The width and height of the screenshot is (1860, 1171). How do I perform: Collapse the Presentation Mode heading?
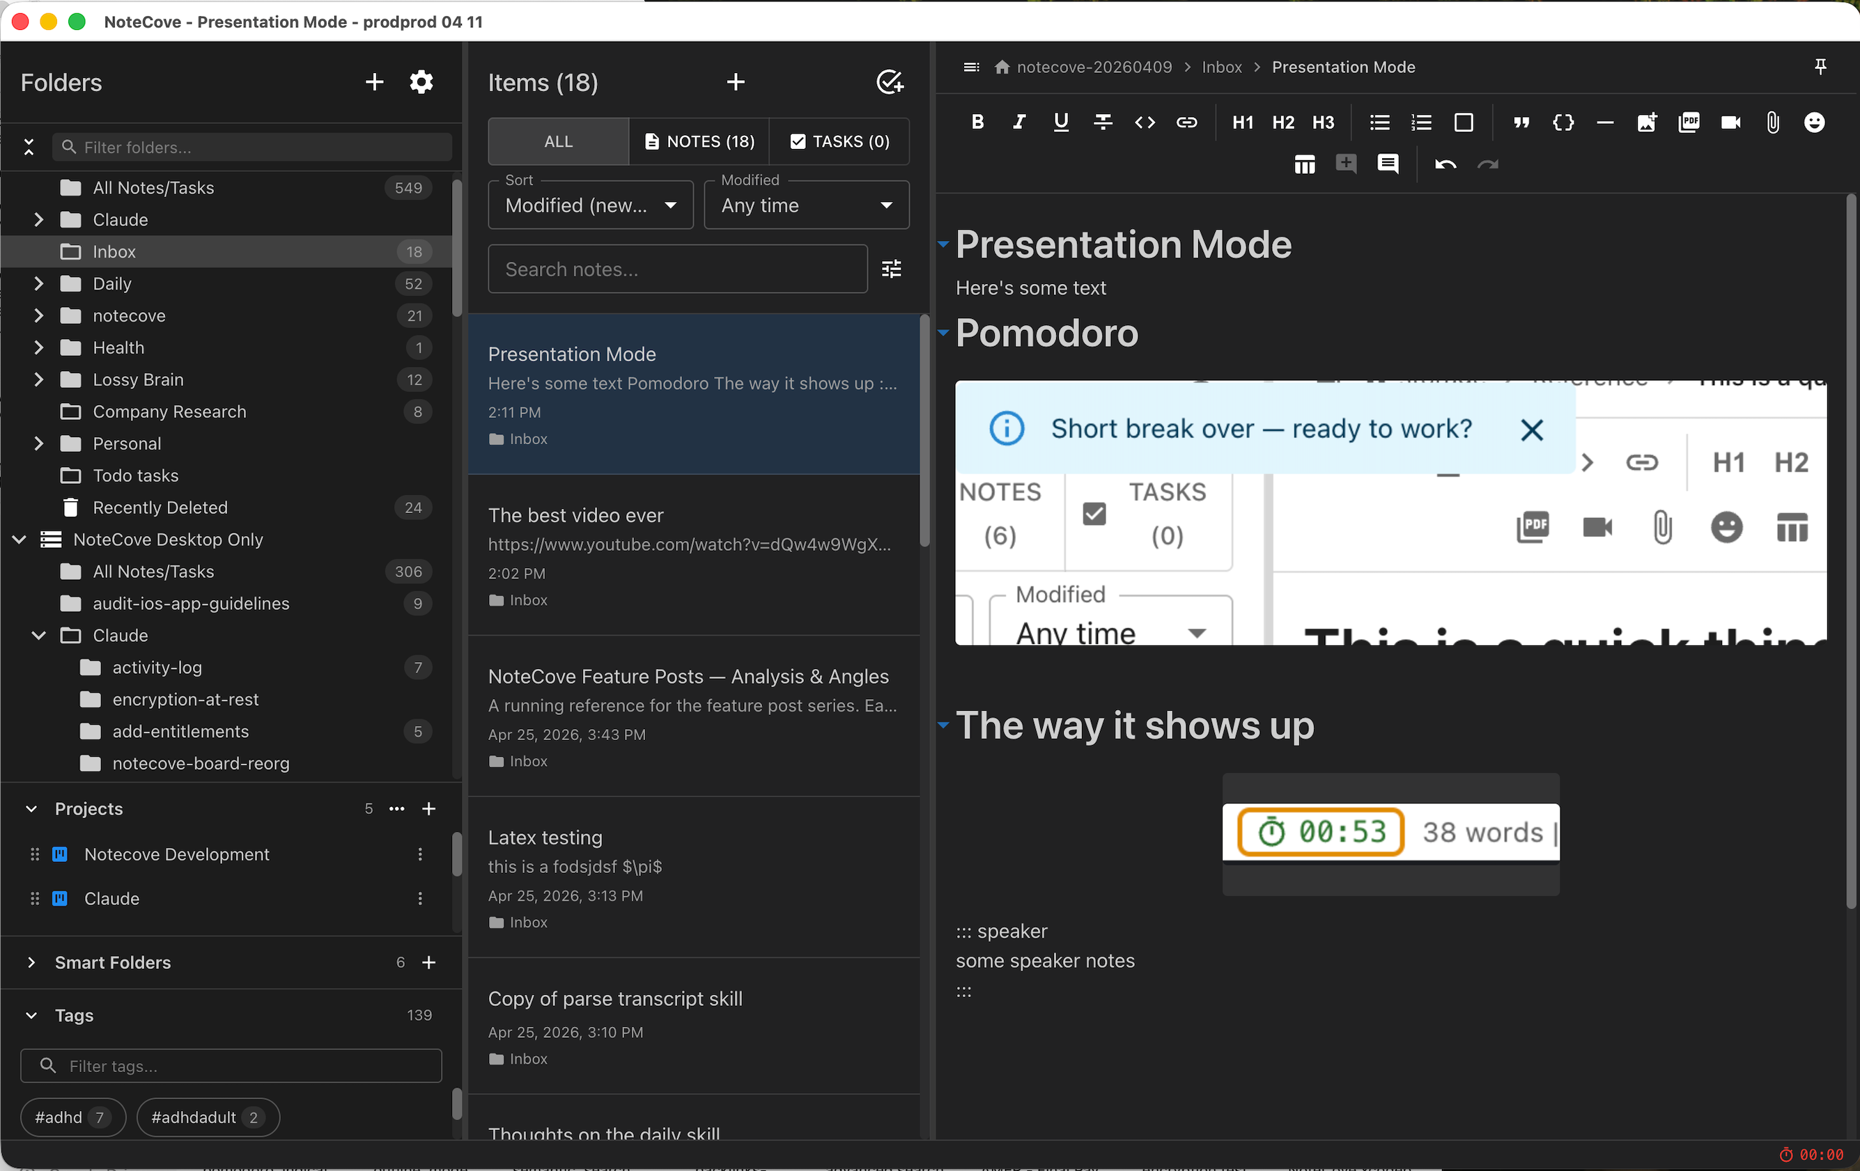pos(943,244)
